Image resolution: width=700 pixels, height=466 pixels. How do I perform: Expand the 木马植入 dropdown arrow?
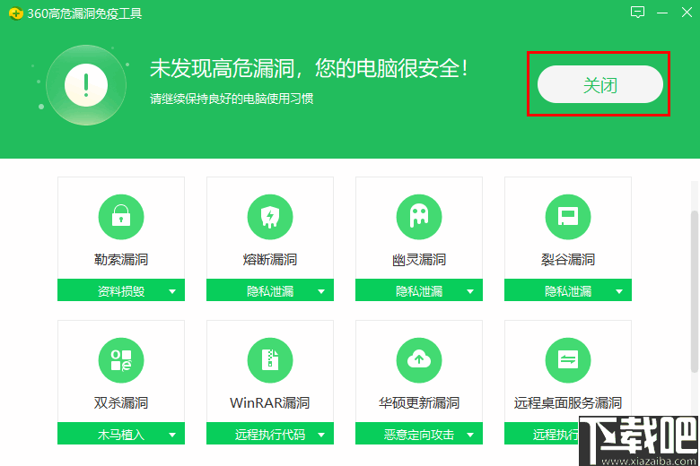click(x=172, y=435)
